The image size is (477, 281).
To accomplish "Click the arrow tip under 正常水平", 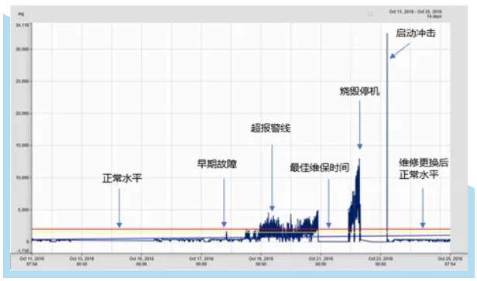I will pos(119,225).
